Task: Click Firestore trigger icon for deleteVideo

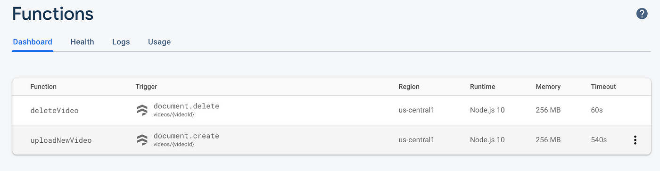Action: (x=142, y=110)
